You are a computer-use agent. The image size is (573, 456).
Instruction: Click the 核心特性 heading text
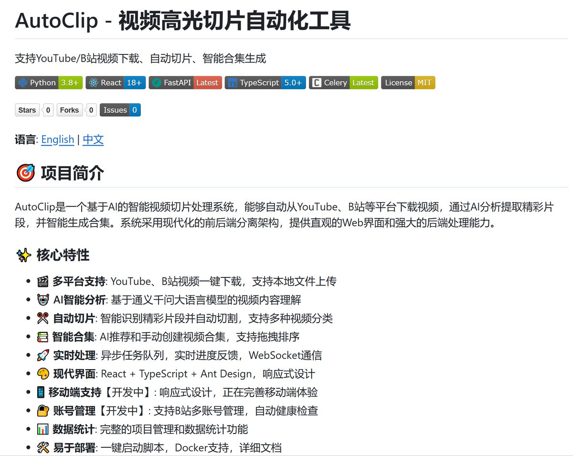pos(63,255)
